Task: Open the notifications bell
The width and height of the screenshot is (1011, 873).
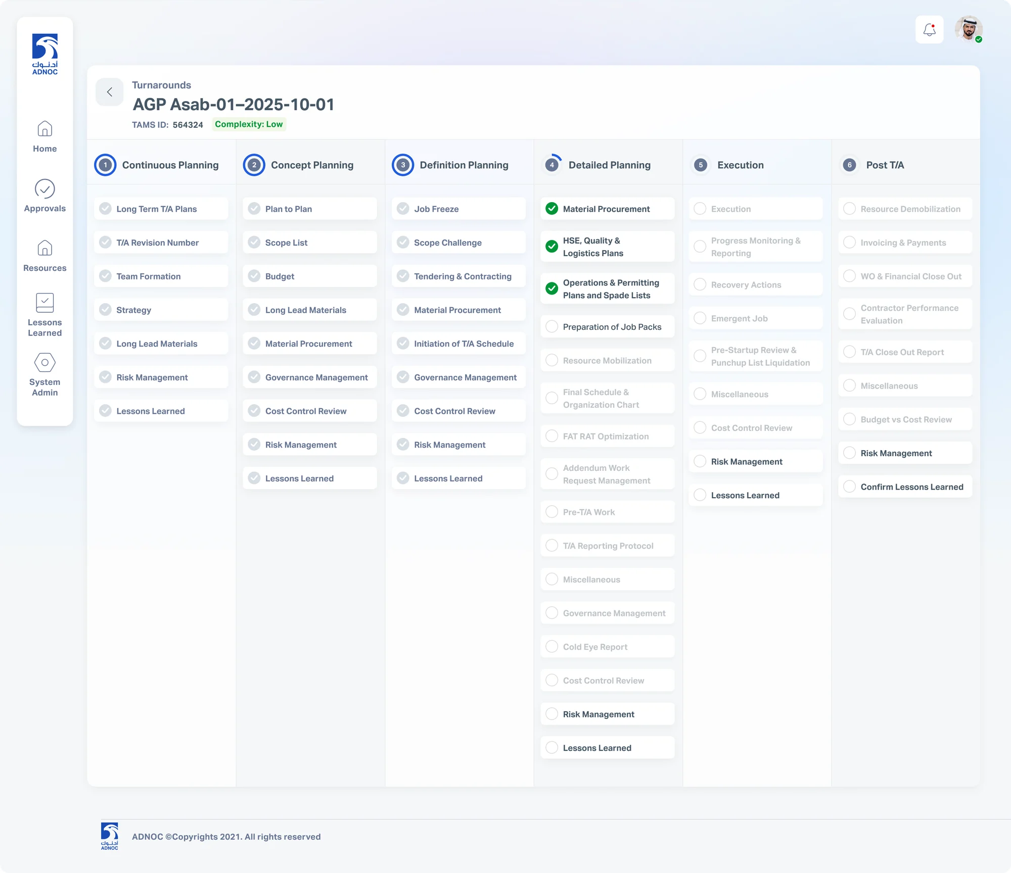Action: (929, 30)
